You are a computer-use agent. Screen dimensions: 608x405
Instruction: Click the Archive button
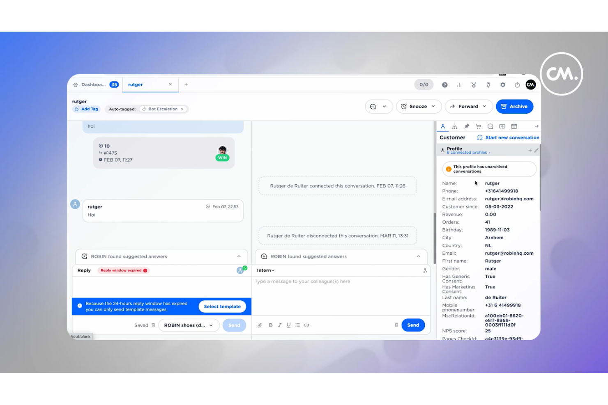tap(514, 106)
